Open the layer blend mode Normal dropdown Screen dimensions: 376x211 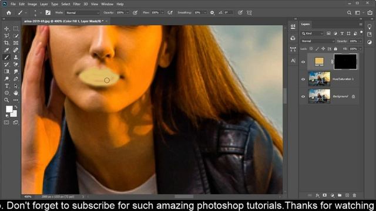[x=317, y=41]
